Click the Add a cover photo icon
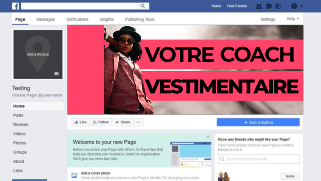Viewport: 321px width, 181px height. coord(74,175)
